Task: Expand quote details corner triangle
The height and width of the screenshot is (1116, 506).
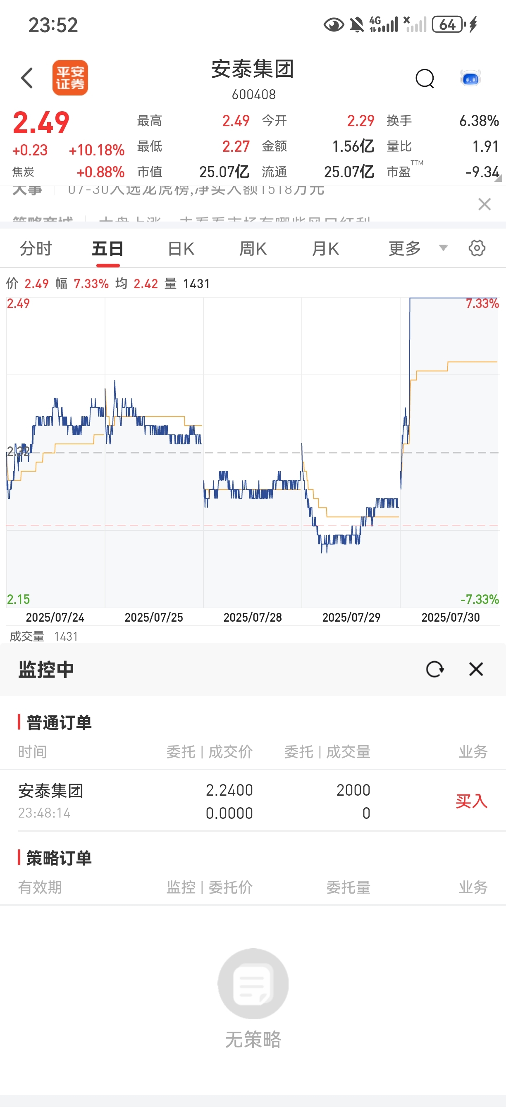Action: [x=499, y=178]
